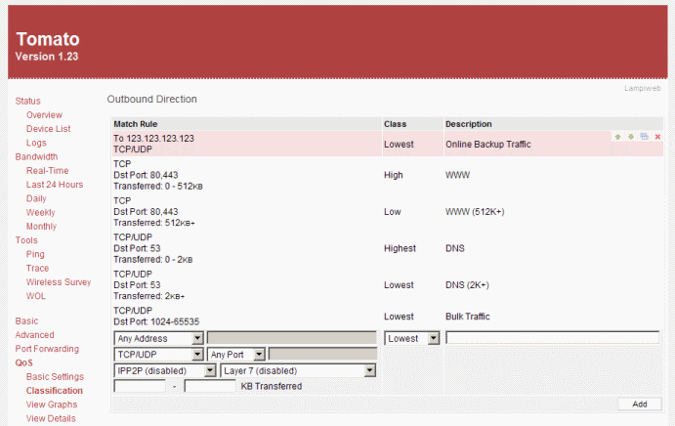Open QoS View Graphs page
Screen dimensions: 675x426
pyautogui.click(x=52, y=405)
